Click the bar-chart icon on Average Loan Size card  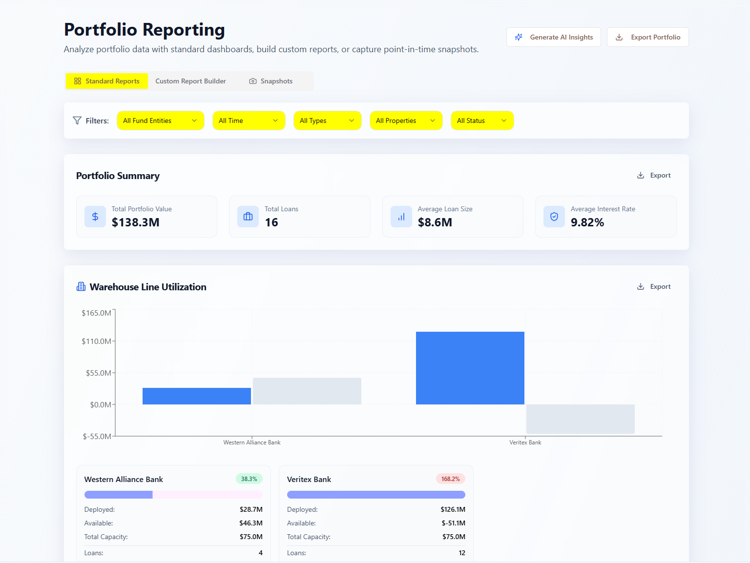pos(401,217)
